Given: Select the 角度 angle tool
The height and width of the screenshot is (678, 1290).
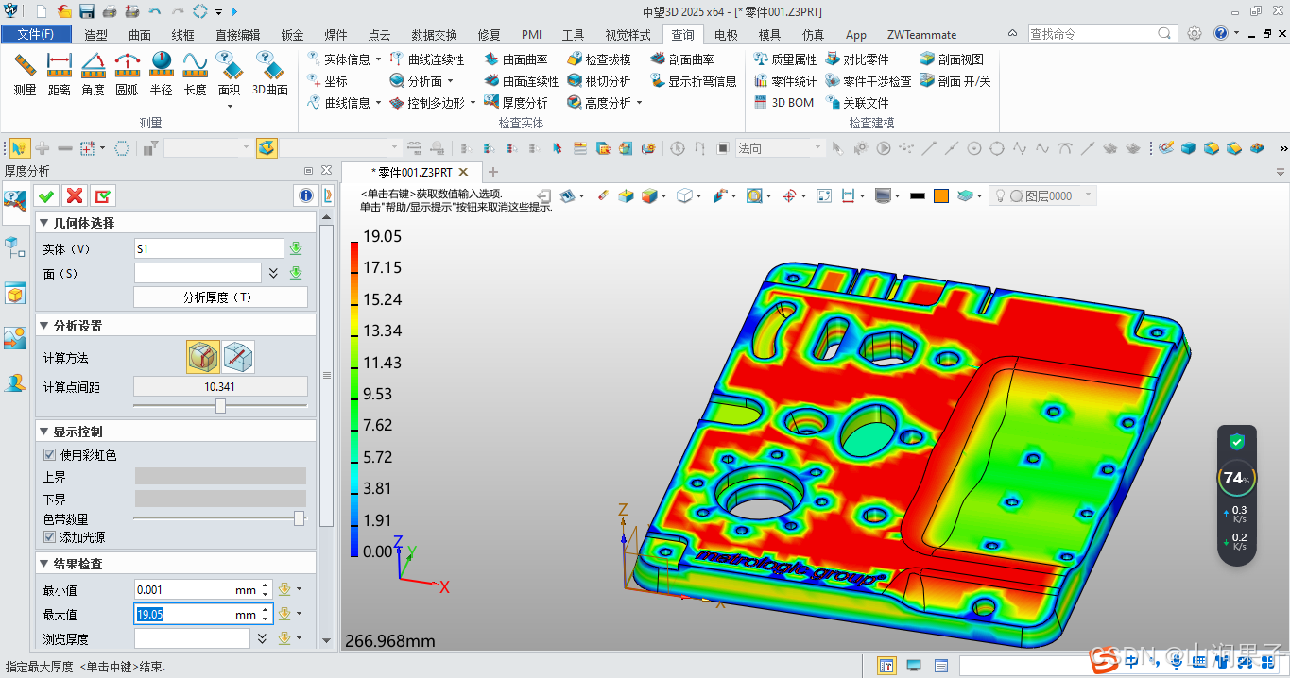Looking at the screenshot, I should [93, 75].
